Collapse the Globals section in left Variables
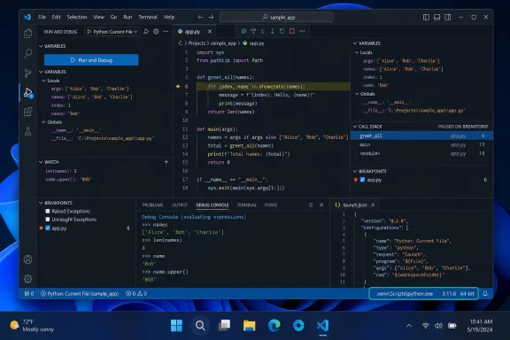This screenshot has width=510, height=340. [x=43, y=122]
